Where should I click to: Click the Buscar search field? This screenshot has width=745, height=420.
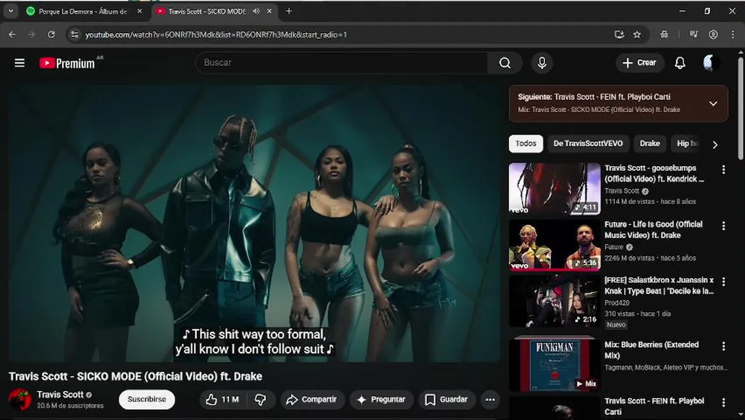[x=342, y=62]
